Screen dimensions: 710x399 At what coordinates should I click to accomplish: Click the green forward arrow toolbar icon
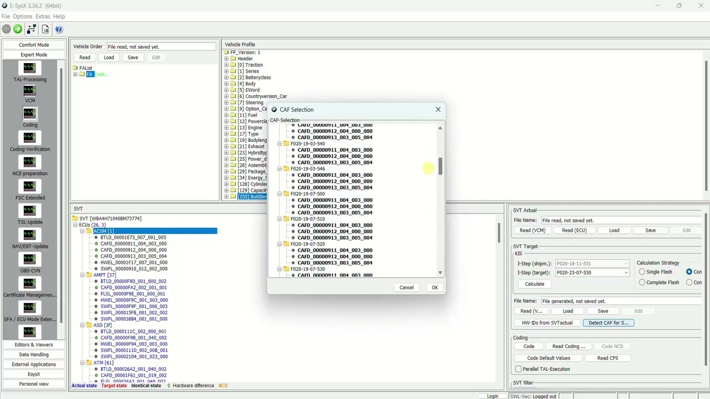tap(18, 29)
